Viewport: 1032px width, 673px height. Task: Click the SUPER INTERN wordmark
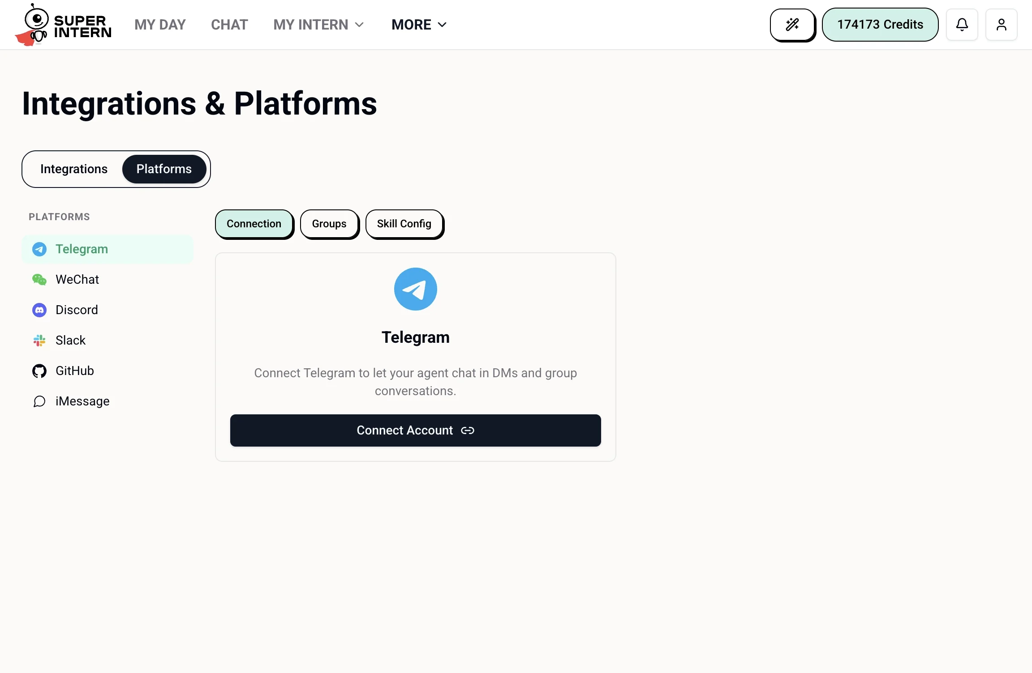tap(82, 27)
